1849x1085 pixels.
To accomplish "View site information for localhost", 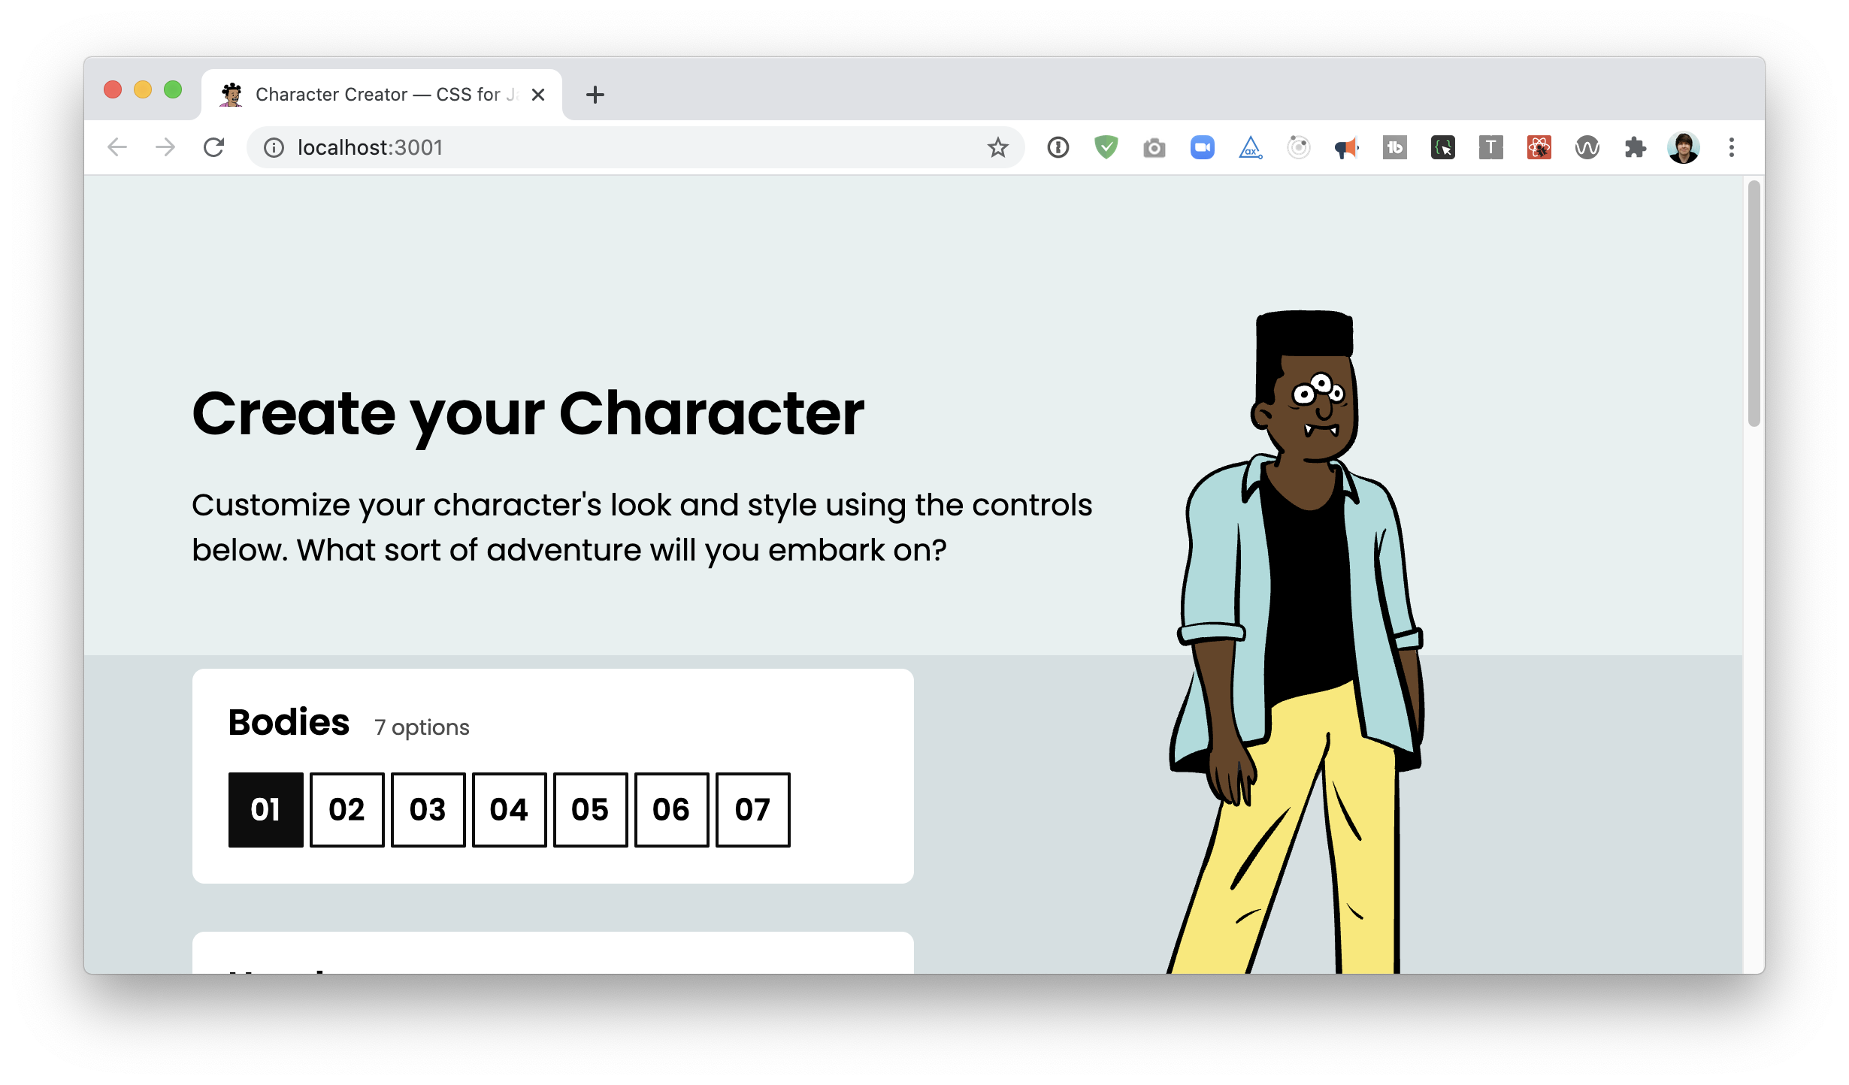I will tap(274, 147).
